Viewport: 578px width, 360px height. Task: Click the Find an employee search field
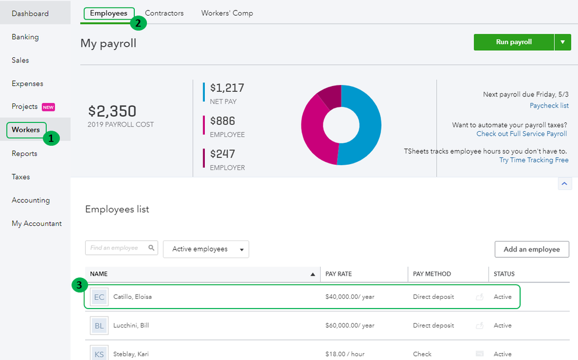[116, 248]
